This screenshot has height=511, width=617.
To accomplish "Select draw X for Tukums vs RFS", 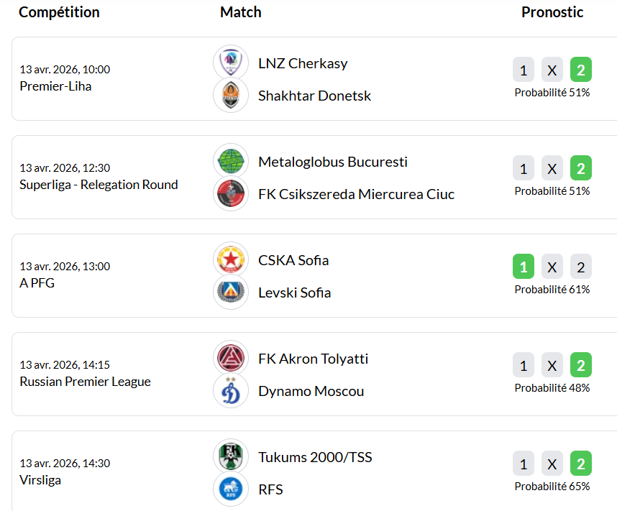I will [552, 464].
